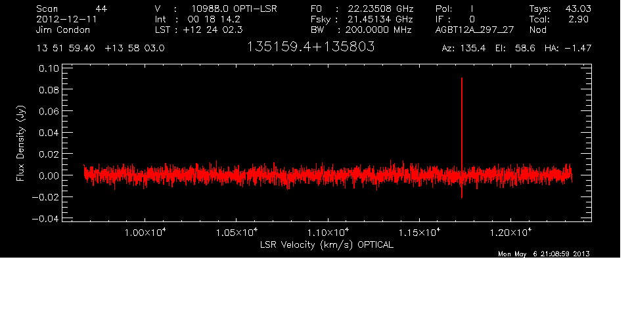Screen dimensions: 632x322
Task: Click timestamp Mon May 6 21:08:59 2013
Action: [x=544, y=254]
